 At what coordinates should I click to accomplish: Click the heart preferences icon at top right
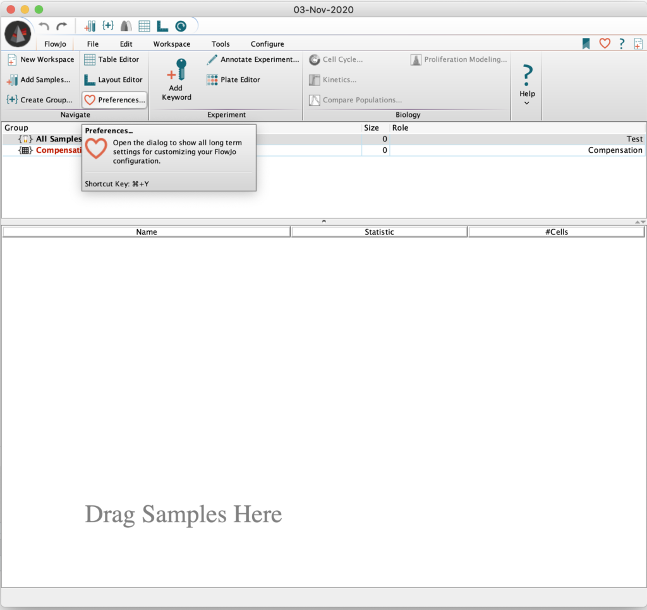(x=605, y=43)
